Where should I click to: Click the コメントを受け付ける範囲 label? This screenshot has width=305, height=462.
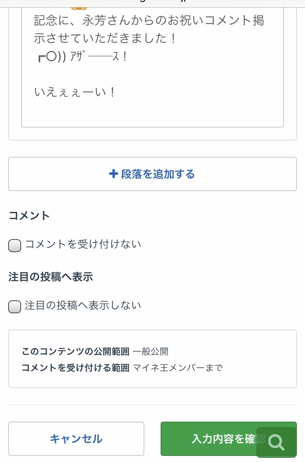click(x=76, y=368)
